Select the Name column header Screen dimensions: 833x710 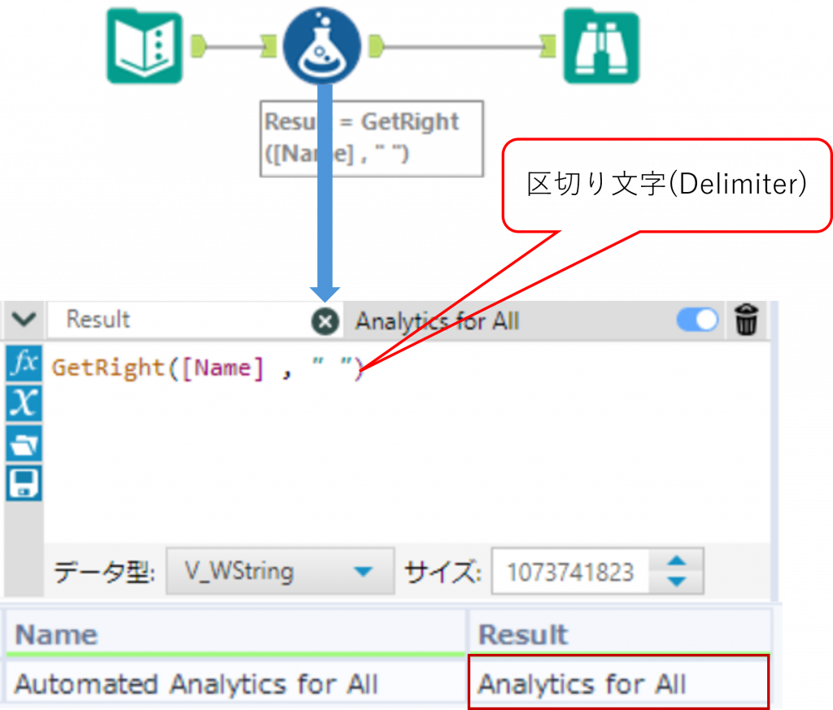(236, 635)
